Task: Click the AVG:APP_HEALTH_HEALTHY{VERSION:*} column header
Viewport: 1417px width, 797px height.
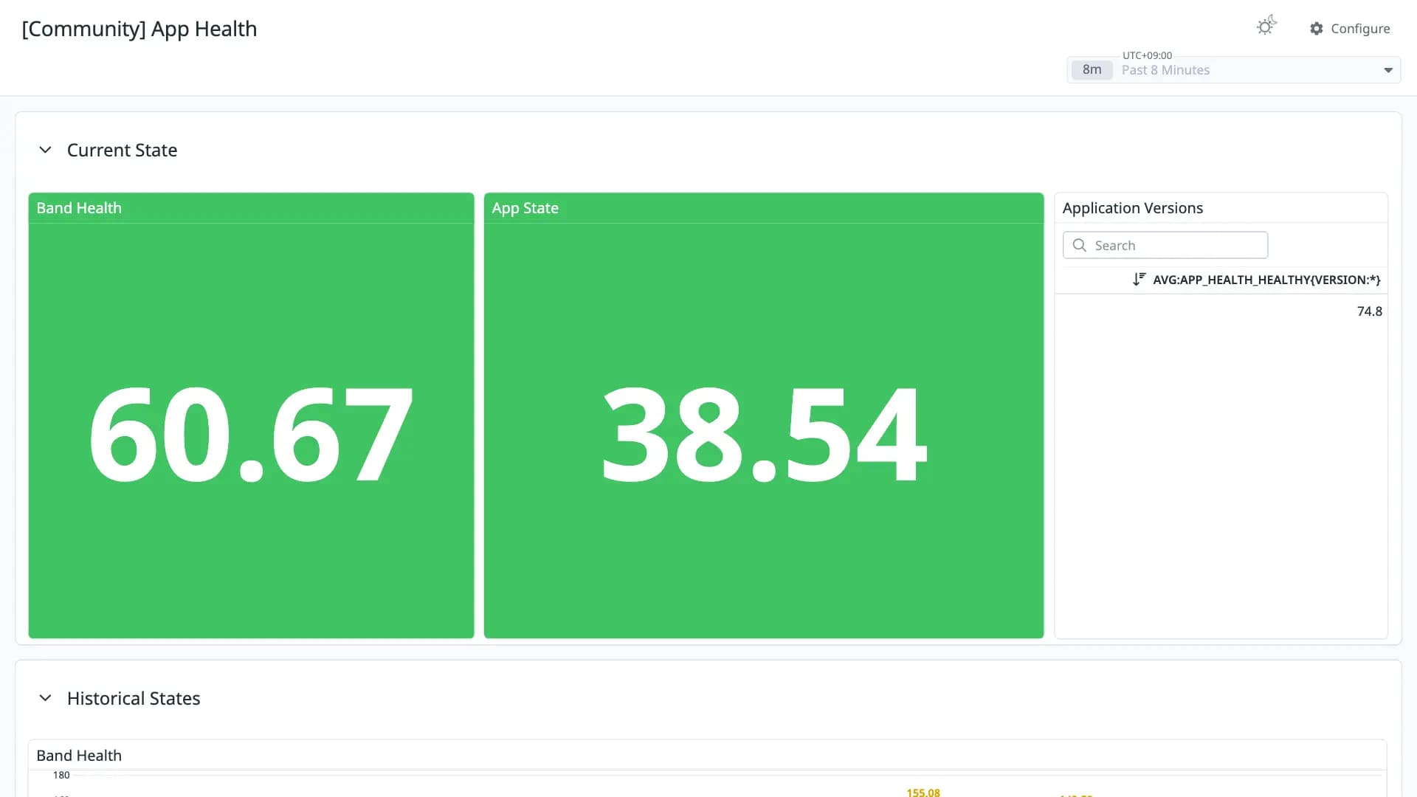Action: pos(1266,280)
